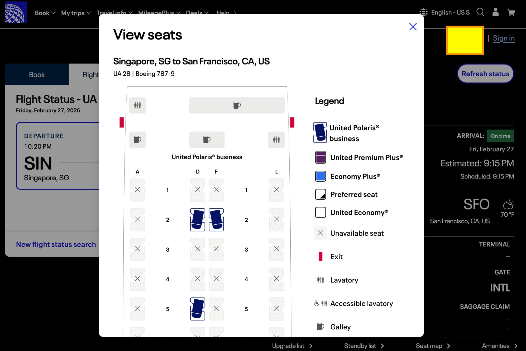The width and height of the screenshot is (526, 351).
Task: Choose Polaris seat 5D
Action: point(198,309)
